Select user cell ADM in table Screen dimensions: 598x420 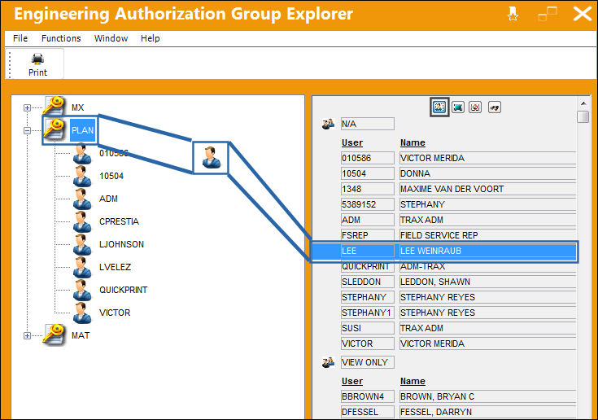pos(367,220)
